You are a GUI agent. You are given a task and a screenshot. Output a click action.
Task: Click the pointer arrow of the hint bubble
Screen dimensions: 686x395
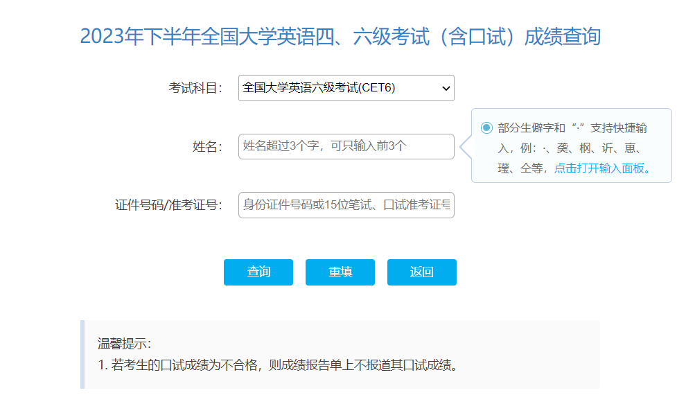[465, 146]
